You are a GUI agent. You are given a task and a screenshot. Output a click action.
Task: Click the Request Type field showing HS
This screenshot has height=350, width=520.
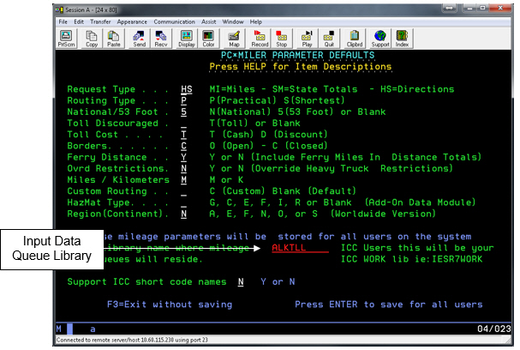click(x=187, y=89)
